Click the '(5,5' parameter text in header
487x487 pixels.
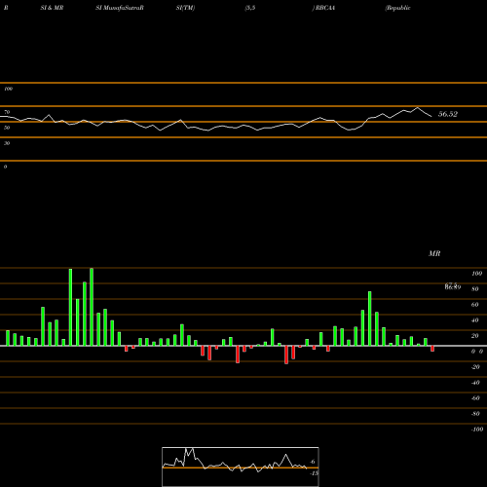tap(250, 8)
